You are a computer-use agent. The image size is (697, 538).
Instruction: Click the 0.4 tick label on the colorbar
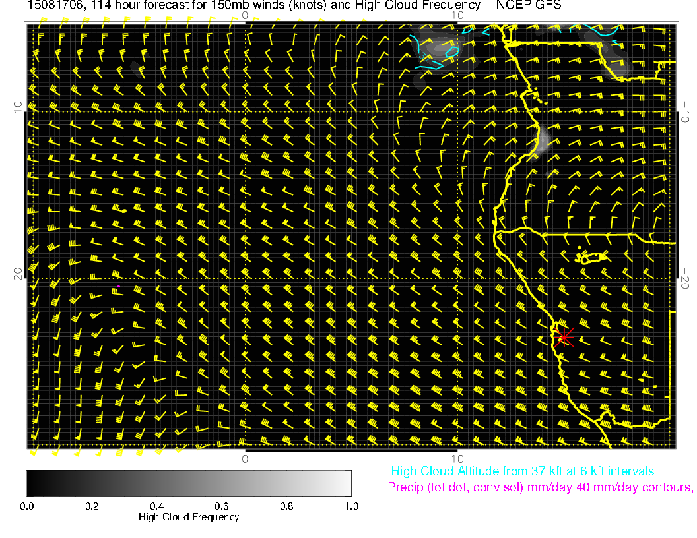coord(156,506)
